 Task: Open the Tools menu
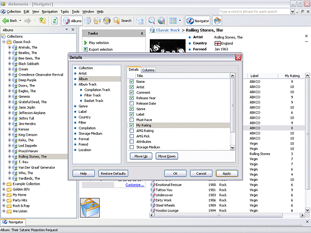tap(76, 11)
